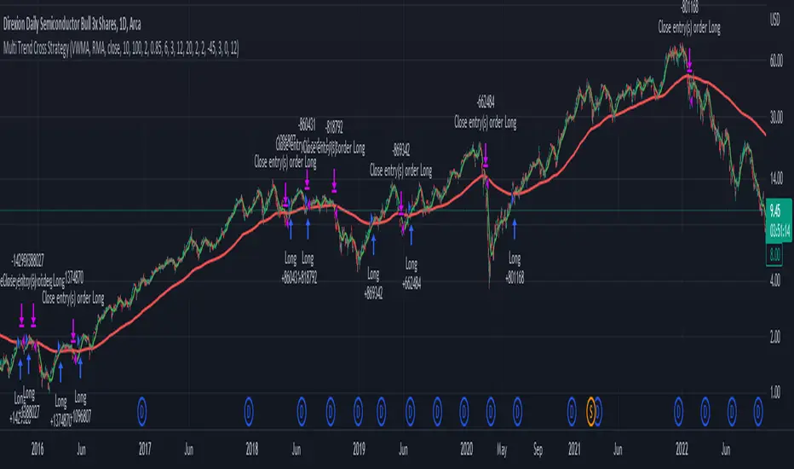Click the 60.00 price axis label

point(776,61)
